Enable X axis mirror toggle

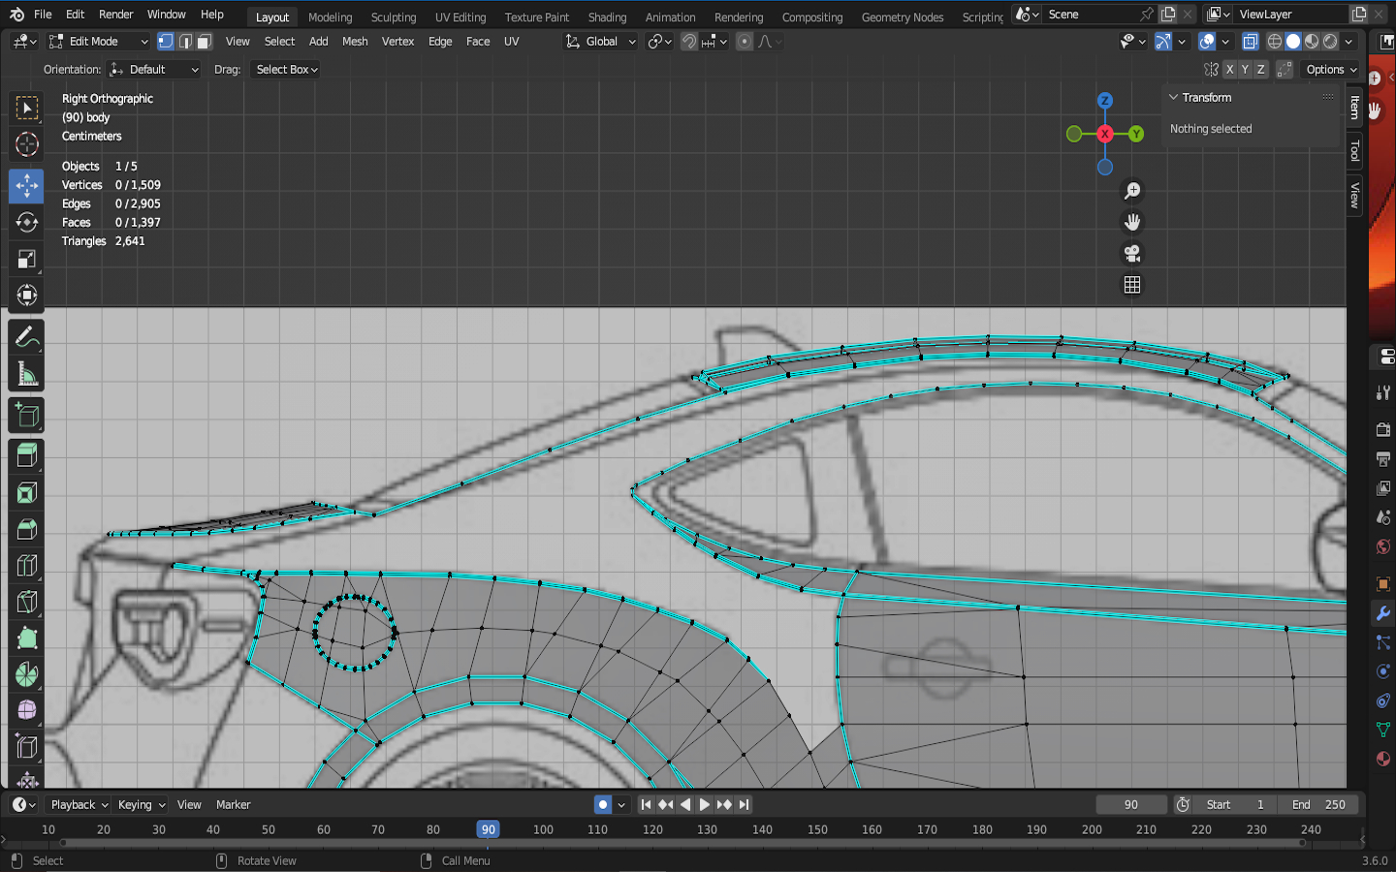[x=1229, y=70]
